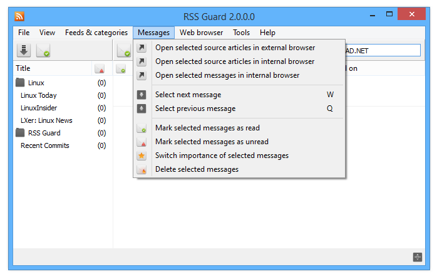Screen dimensions: 437x279
Task: Select the Linux Today feed
Action: 63,95
